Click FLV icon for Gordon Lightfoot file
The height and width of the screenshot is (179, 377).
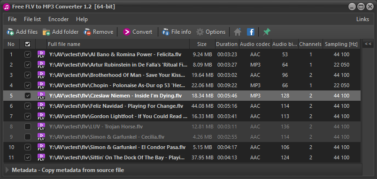click(x=41, y=116)
